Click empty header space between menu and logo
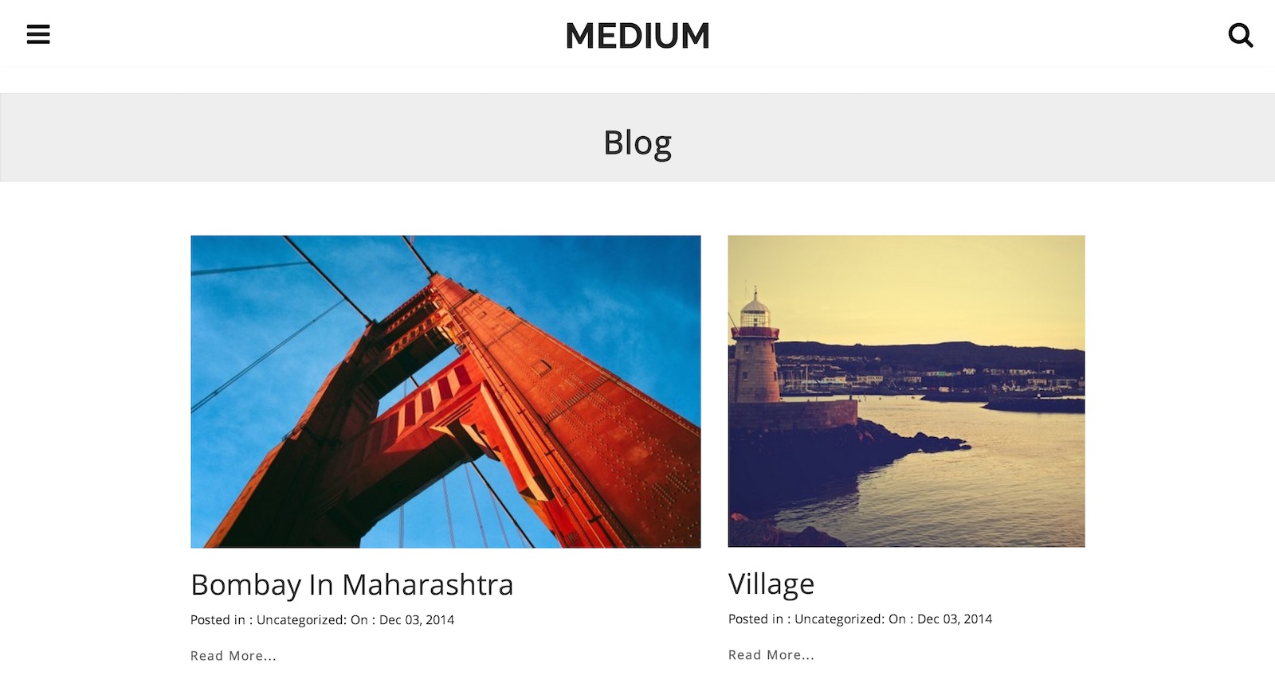The height and width of the screenshot is (687, 1275). [x=308, y=34]
